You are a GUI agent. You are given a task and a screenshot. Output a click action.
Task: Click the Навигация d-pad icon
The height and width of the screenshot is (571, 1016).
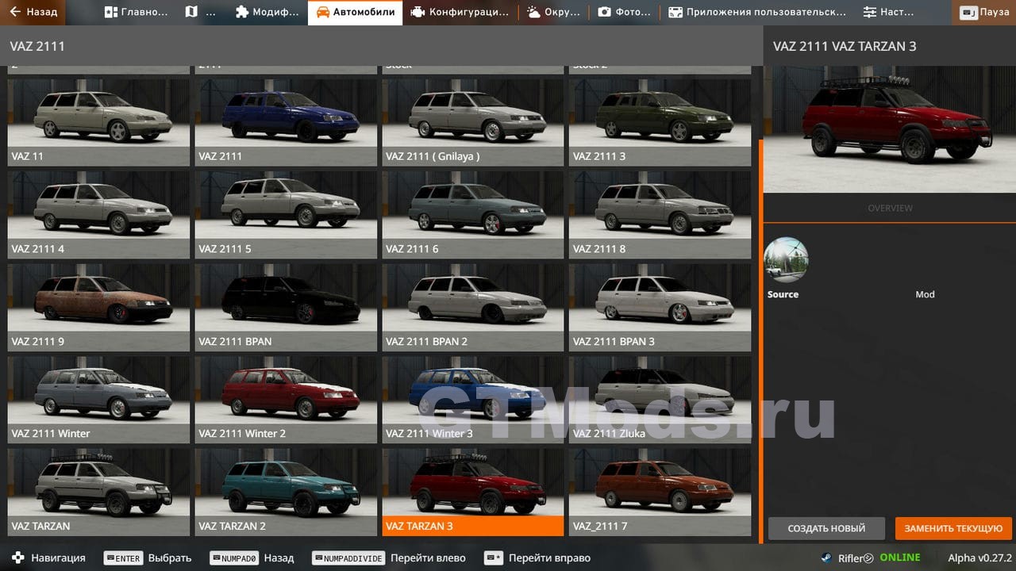(x=18, y=558)
